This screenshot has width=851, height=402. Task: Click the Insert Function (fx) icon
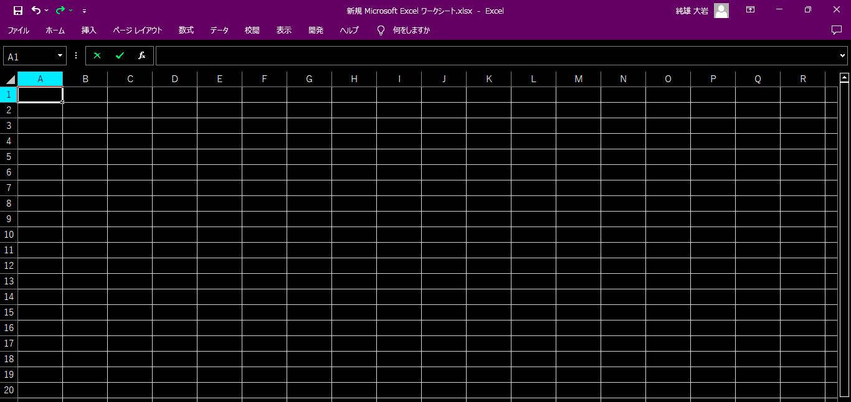tap(141, 55)
